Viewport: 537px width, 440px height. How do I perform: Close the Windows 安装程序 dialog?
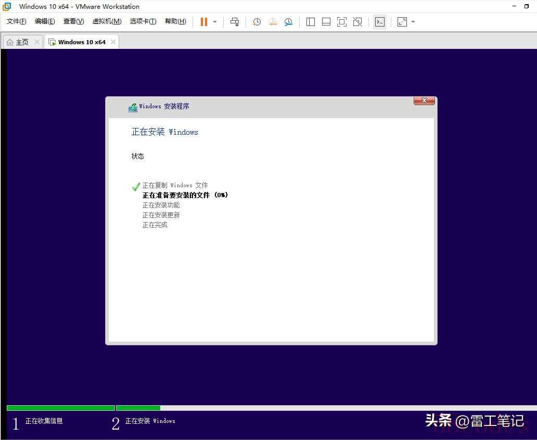[x=424, y=101]
